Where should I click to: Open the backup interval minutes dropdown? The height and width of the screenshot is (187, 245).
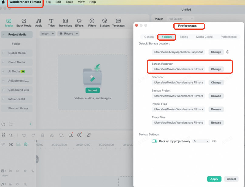click(x=201, y=141)
